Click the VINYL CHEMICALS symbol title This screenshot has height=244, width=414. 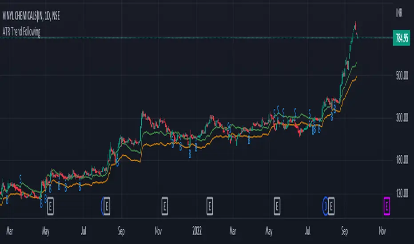tap(31, 16)
